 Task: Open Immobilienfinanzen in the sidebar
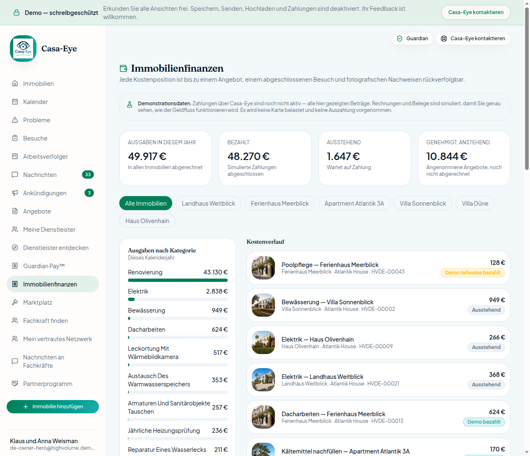click(53, 284)
